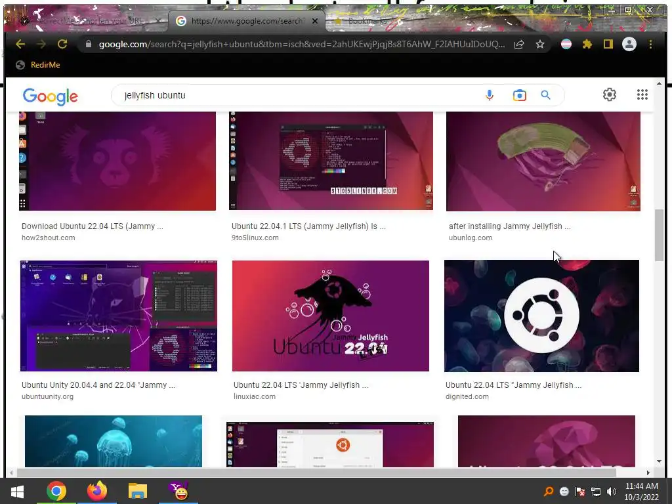Open 'after installing Jammy Jellyfish ...' link
The width and height of the screenshot is (672, 504).
pos(509,226)
